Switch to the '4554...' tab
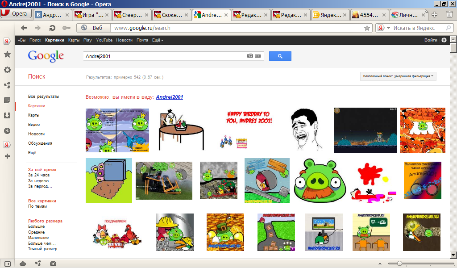This screenshot has width=457, height=268. coord(369,15)
